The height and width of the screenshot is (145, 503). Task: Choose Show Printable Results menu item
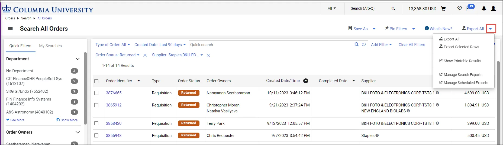[x=460, y=61]
